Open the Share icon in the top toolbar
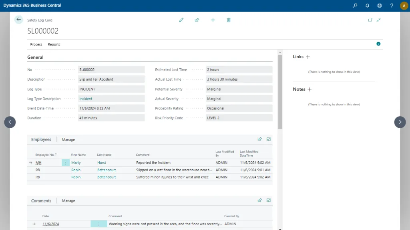The image size is (410, 230). click(x=197, y=20)
